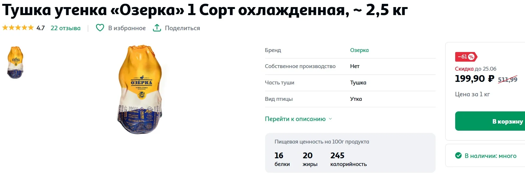The image size is (525, 174).
Task: Click chevron next to Перейти к описанию
Action: point(330,119)
